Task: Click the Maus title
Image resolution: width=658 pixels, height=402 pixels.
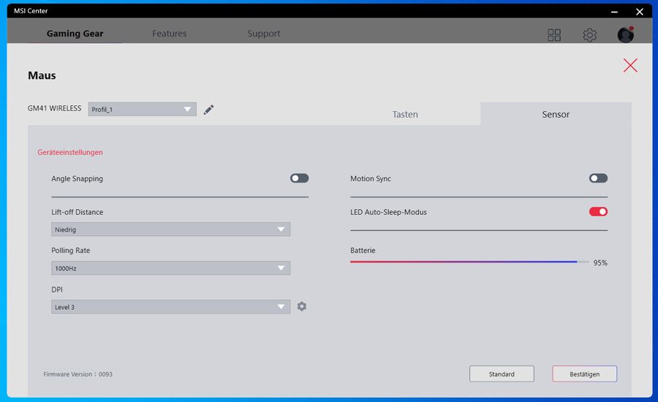Action: [x=42, y=75]
